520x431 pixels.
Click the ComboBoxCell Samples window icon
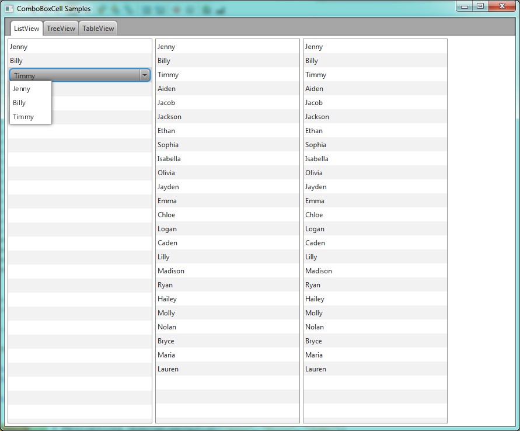pyautogui.click(x=9, y=9)
